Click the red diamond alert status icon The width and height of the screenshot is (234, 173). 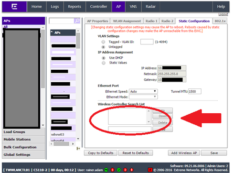(132, 170)
